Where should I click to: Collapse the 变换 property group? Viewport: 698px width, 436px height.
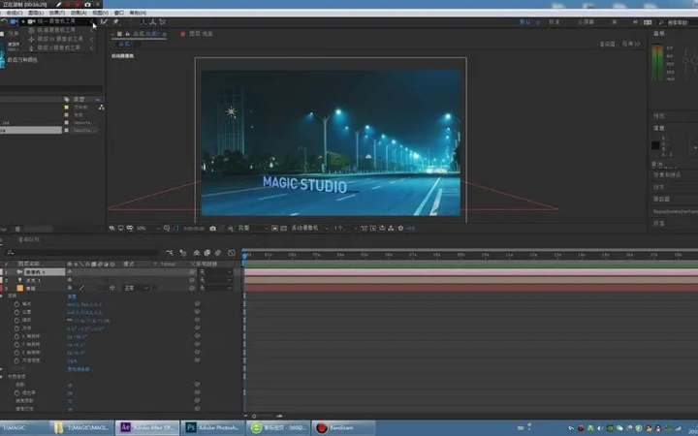coord(1,296)
